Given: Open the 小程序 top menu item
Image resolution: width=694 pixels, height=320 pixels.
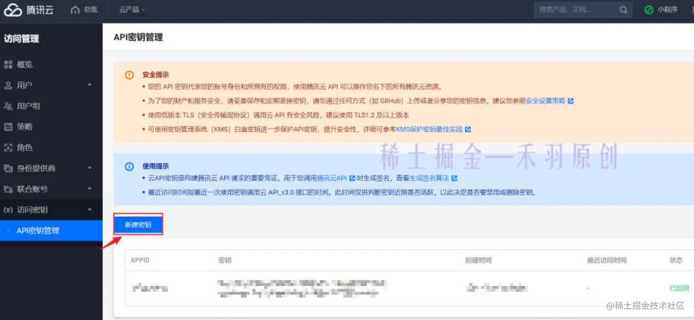Looking at the screenshot, I should tap(667, 10).
